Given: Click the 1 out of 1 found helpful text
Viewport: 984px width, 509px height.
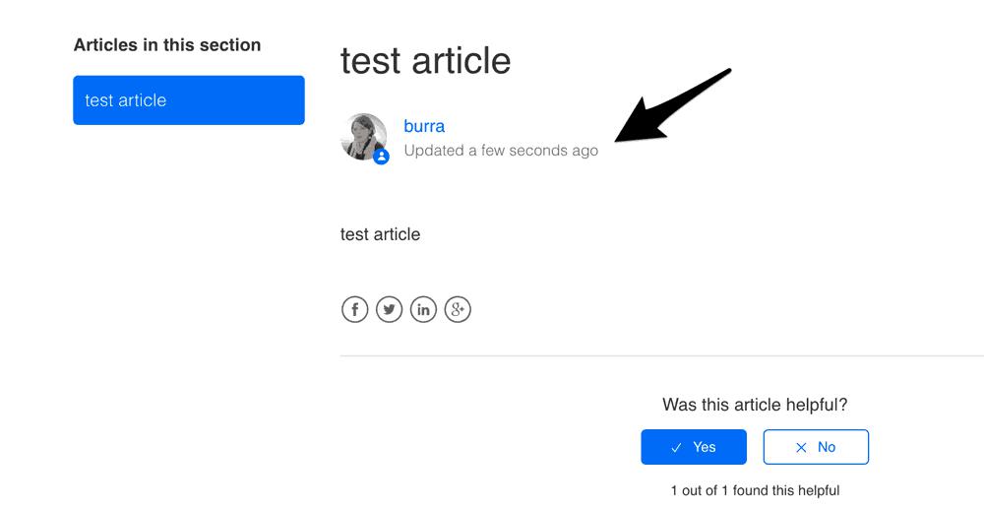Looking at the screenshot, I should (755, 491).
